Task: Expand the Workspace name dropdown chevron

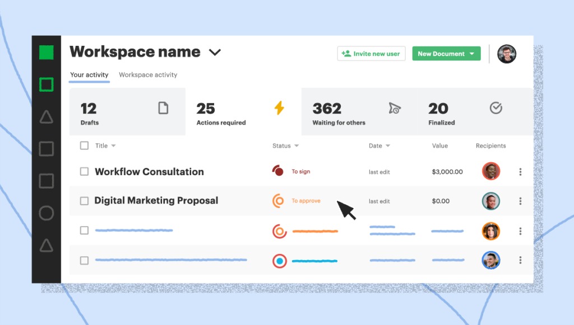Action: (x=215, y=53)
